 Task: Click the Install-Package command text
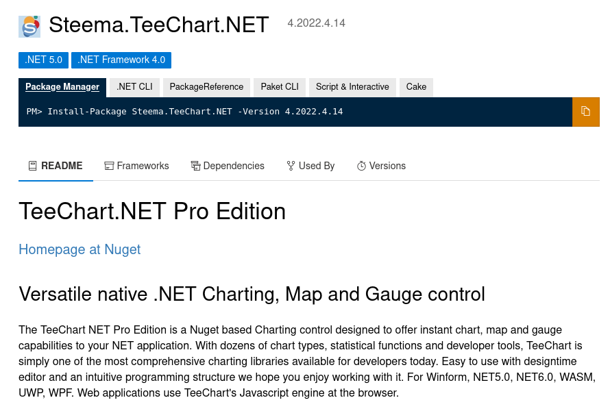[185, 112]
